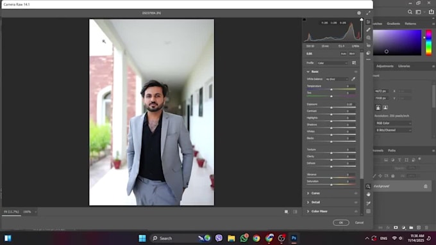
Task: Toggle the Curve panel visibility eye
Action: 356,193
